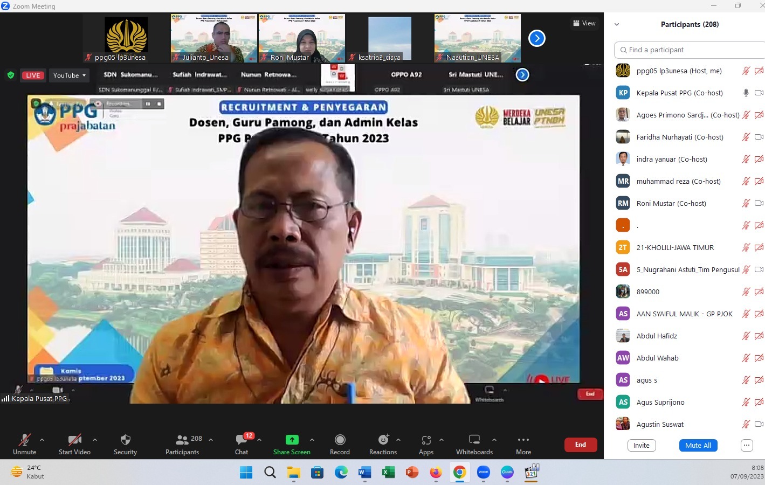The height and width of the screenshot is (485, 765).
Task: Open Zoom icon in taskbar
Action: [484, 473]
